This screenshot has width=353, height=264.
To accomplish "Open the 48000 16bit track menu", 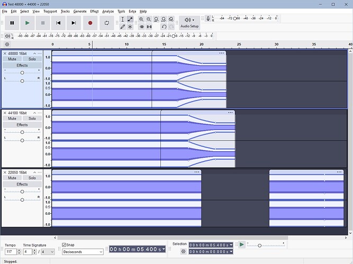I will coord(39,53).
